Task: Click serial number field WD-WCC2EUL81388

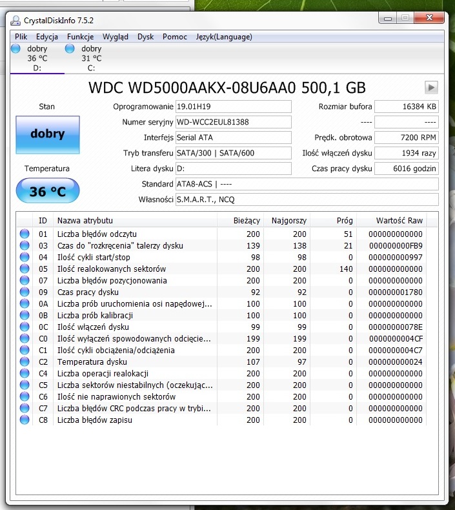Action: coord(234,122)
